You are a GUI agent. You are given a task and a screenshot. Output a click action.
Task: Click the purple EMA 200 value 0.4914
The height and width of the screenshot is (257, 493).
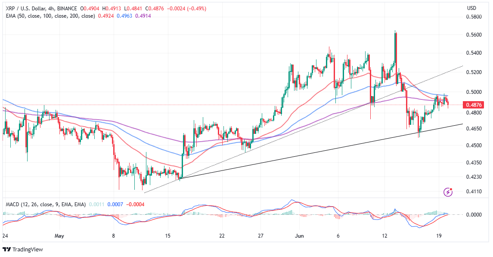(142, 15)
